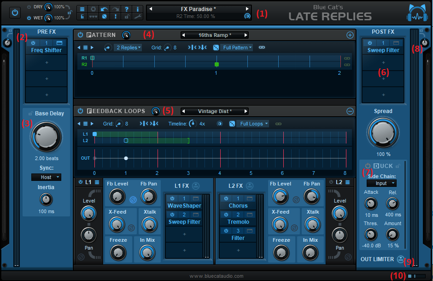The width and height of the screenshot is (433, 281).
Task: Select the Chorus slot in L2 FX
Action: [x=238, y=206]
